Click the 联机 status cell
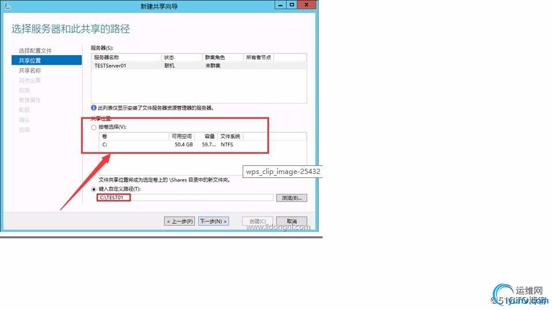 [169, 65]
